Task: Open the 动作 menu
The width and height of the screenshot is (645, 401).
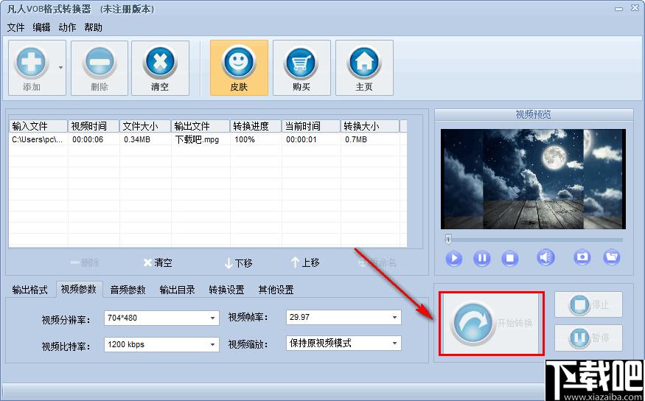Action: click(67, 27)
